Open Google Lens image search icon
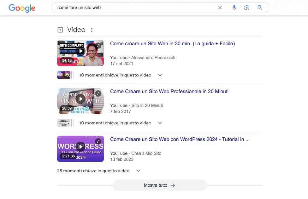Viewport: 308px width, 199px height. (x=247, y=8)
